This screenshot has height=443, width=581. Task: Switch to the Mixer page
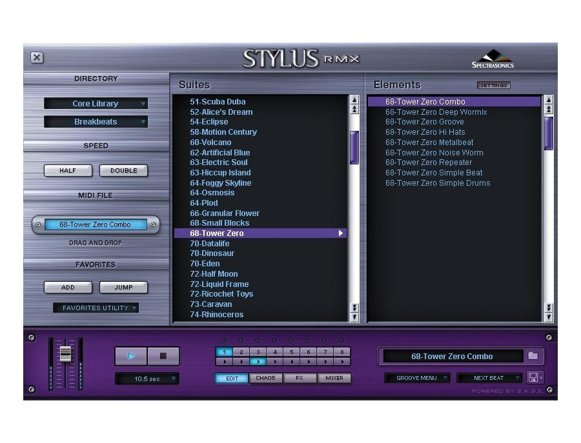334,379
